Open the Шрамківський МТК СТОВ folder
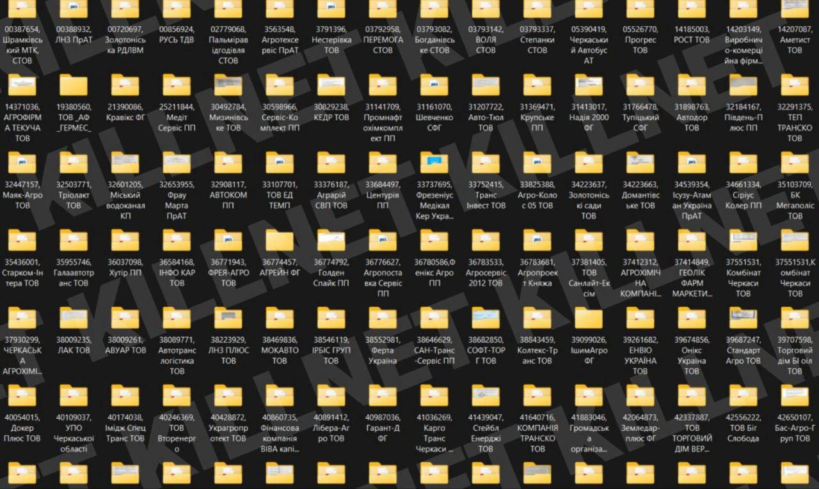Screen dimensions: 819x489 [x=22, y=9]
